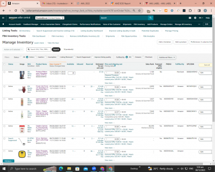Open the notification center icon

[x=209, y=169]
